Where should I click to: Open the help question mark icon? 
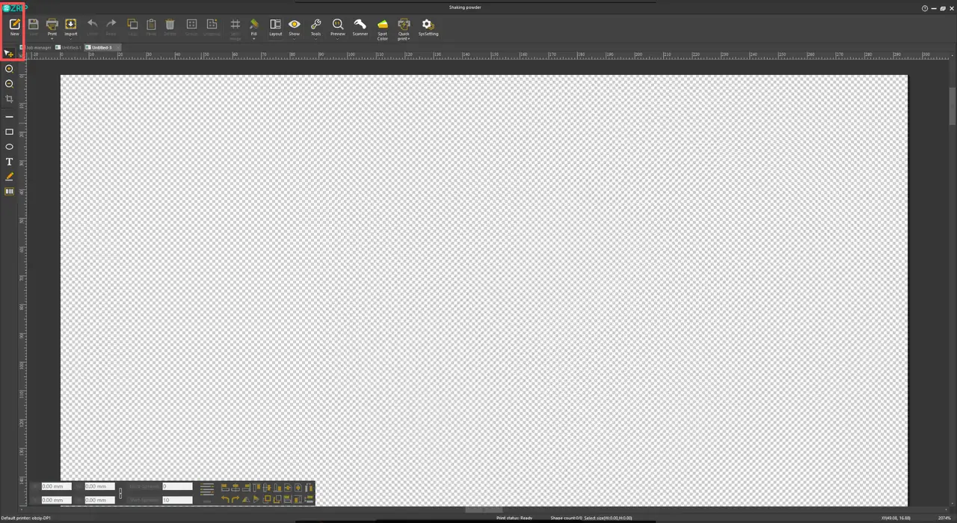925,8
